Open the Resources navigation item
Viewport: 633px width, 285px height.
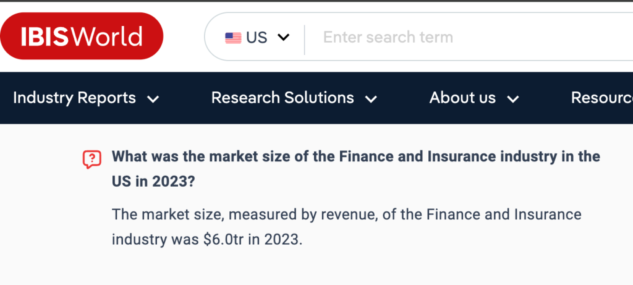[601, 98]
